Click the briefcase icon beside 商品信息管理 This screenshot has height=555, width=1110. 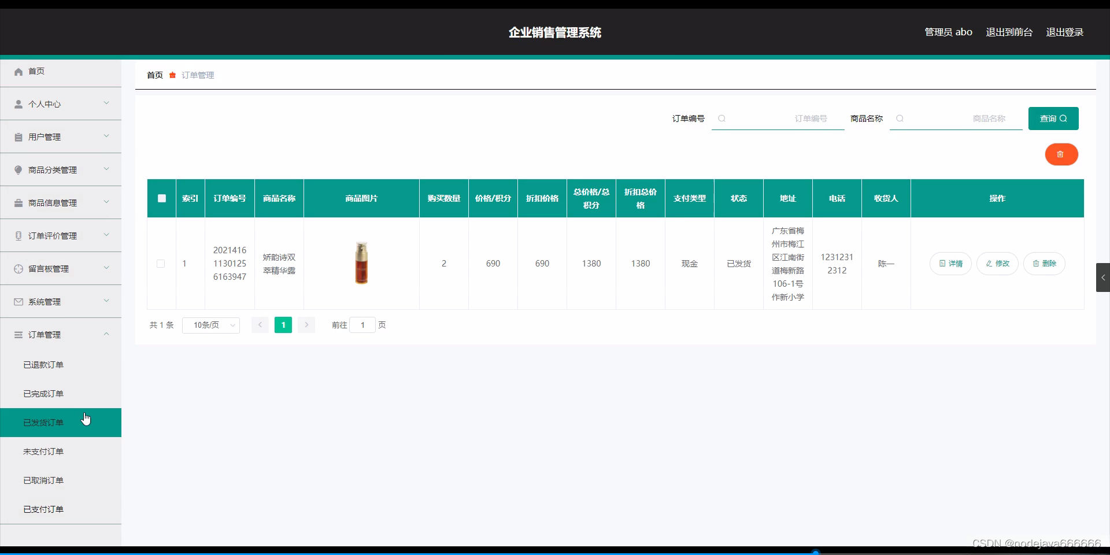pyautogui.click(x=18, y=203)
